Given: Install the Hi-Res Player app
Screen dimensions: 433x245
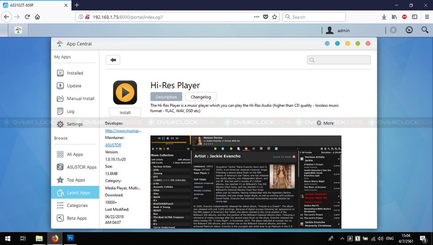Looking at the screenshot, I should click(x=125, y=113).
